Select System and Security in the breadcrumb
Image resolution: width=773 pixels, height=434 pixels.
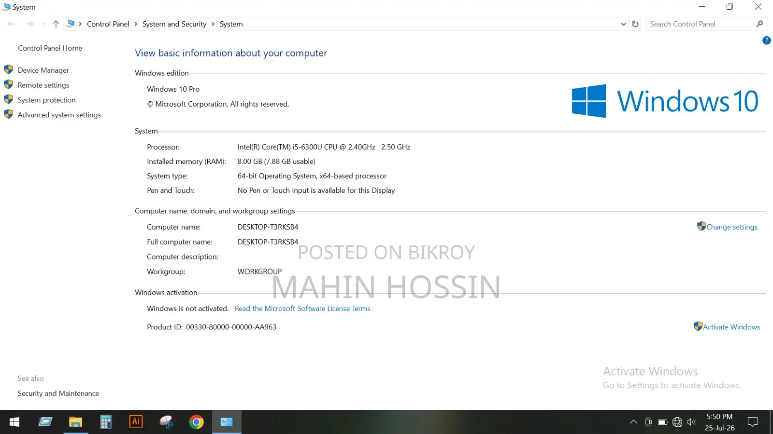(x=174, y=24)
